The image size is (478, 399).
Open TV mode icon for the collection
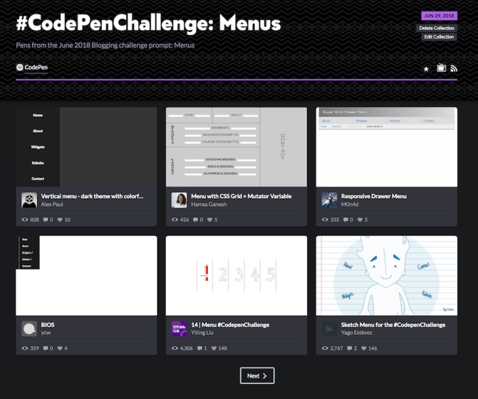click(x=441, y=68)
